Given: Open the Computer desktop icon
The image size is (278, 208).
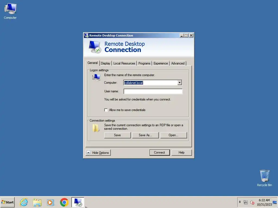Looking at the screenshot, I should pyautogui.click(x=10, y=11).
